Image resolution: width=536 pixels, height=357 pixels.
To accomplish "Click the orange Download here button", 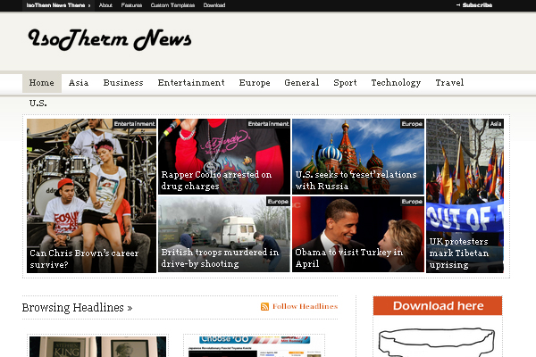I will (x=438, y=306).
